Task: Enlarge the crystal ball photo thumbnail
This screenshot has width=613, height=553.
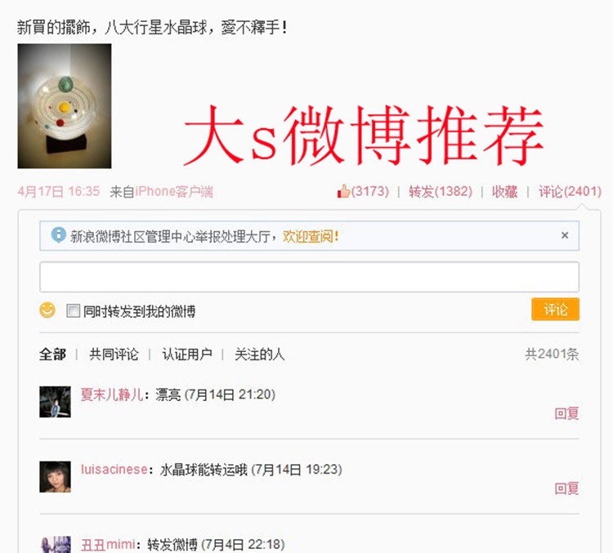Action: [x=65, y=106]
